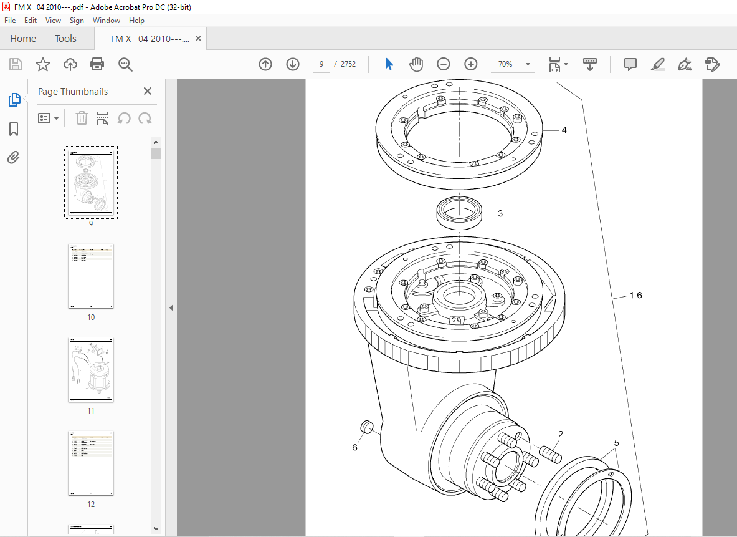Screen dimensions: 737x537
Task: Upload the file to cloud
Action: pos(70,64)
